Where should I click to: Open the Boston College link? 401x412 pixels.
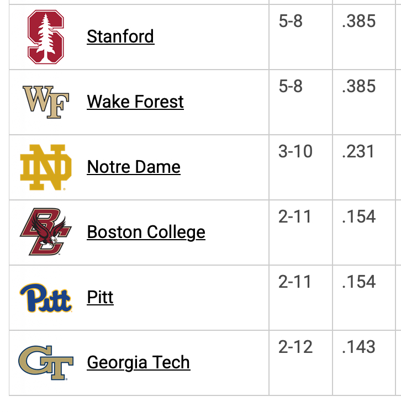point(146,233)
